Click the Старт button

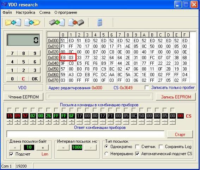(x=180, y=134)
